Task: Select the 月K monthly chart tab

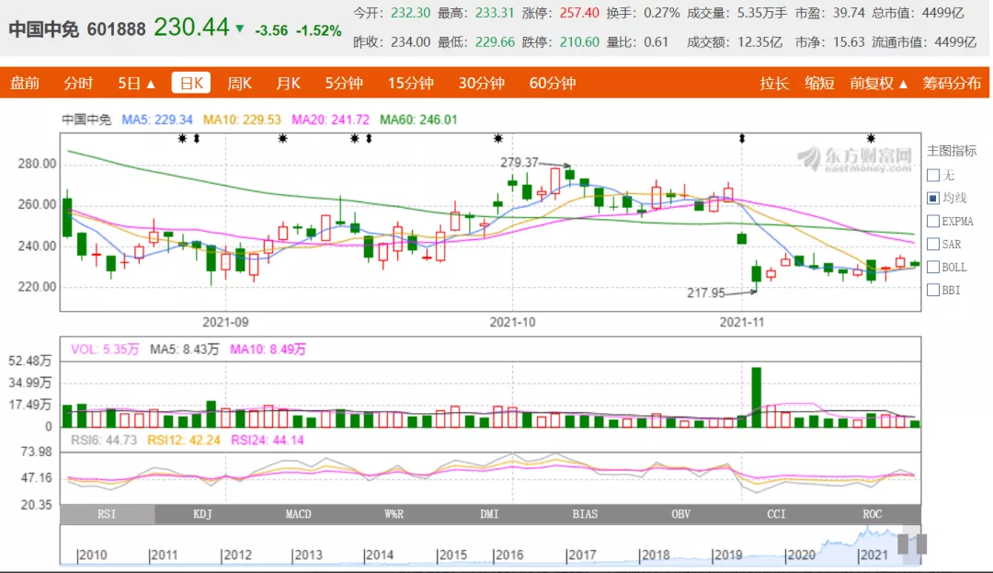Action: tap(288, 83)
